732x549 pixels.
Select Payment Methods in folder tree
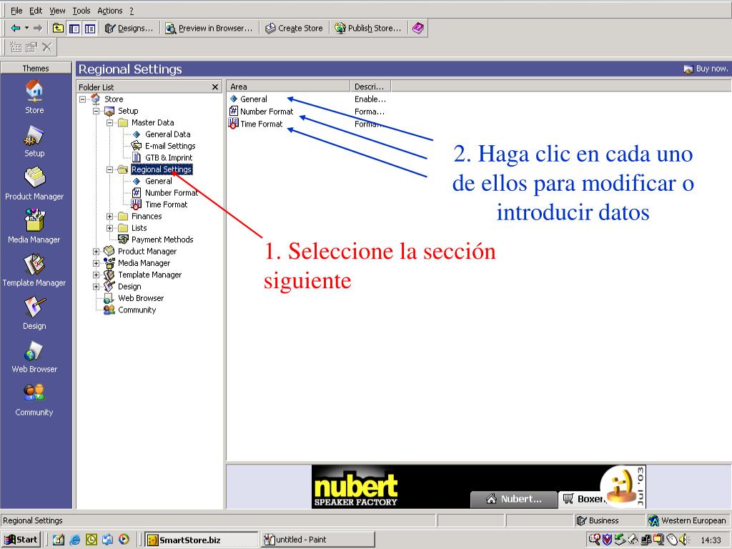tap(162, 239)
